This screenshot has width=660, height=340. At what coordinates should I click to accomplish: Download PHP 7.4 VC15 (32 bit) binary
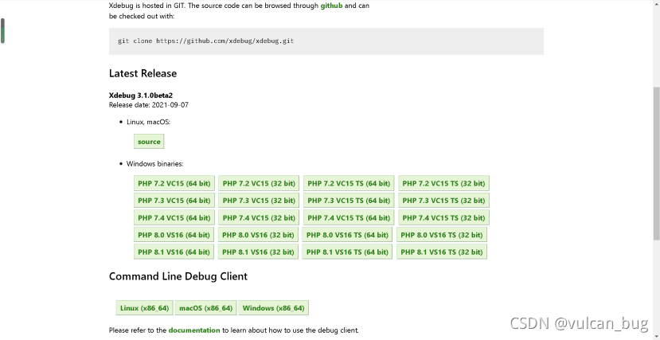pyautogui.click(x=259, y=217)
